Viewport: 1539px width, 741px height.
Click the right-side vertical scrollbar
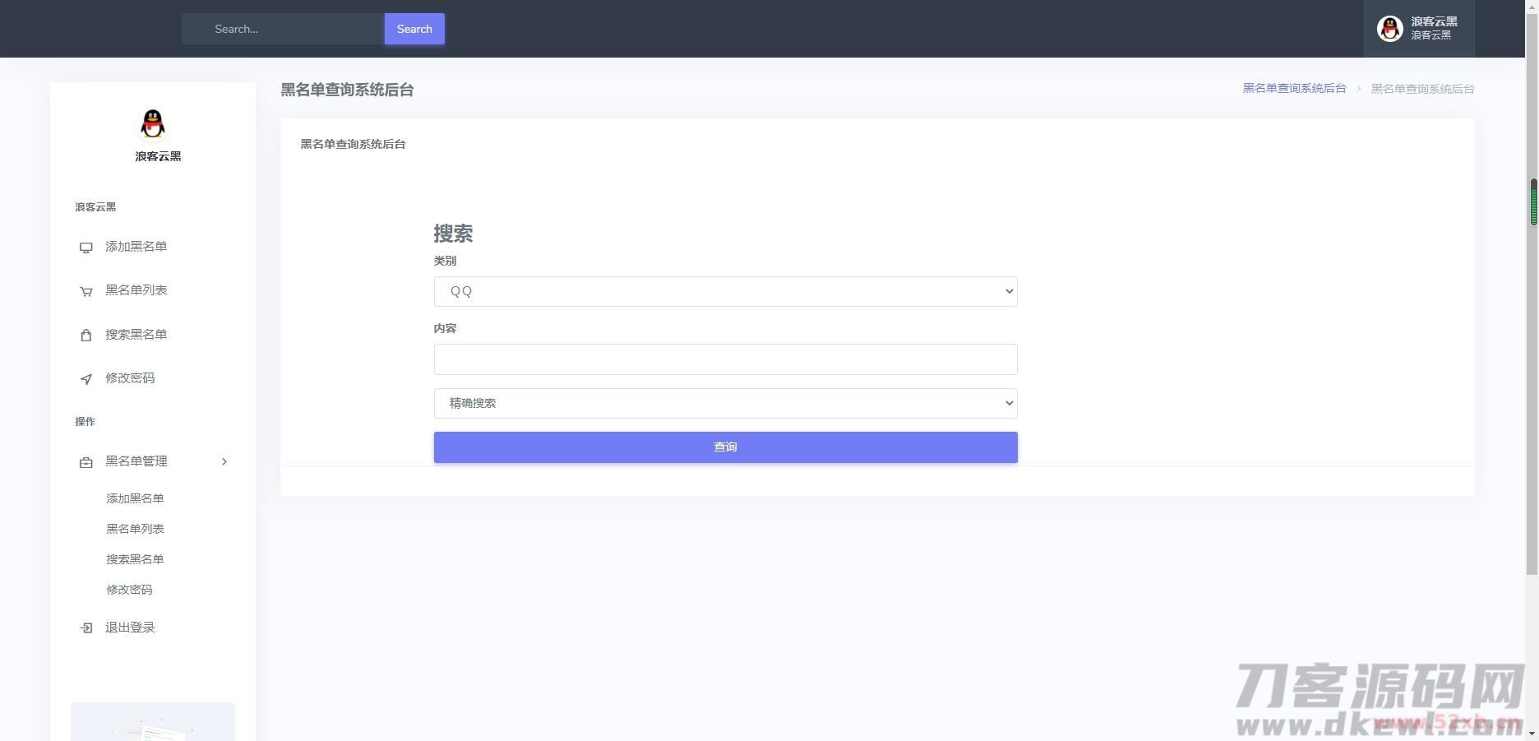[1533, 197]
